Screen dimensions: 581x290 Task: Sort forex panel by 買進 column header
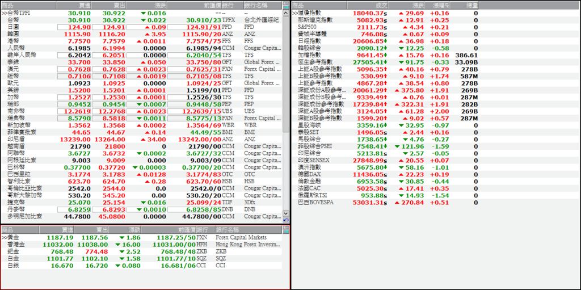click(x=73, y=5)
